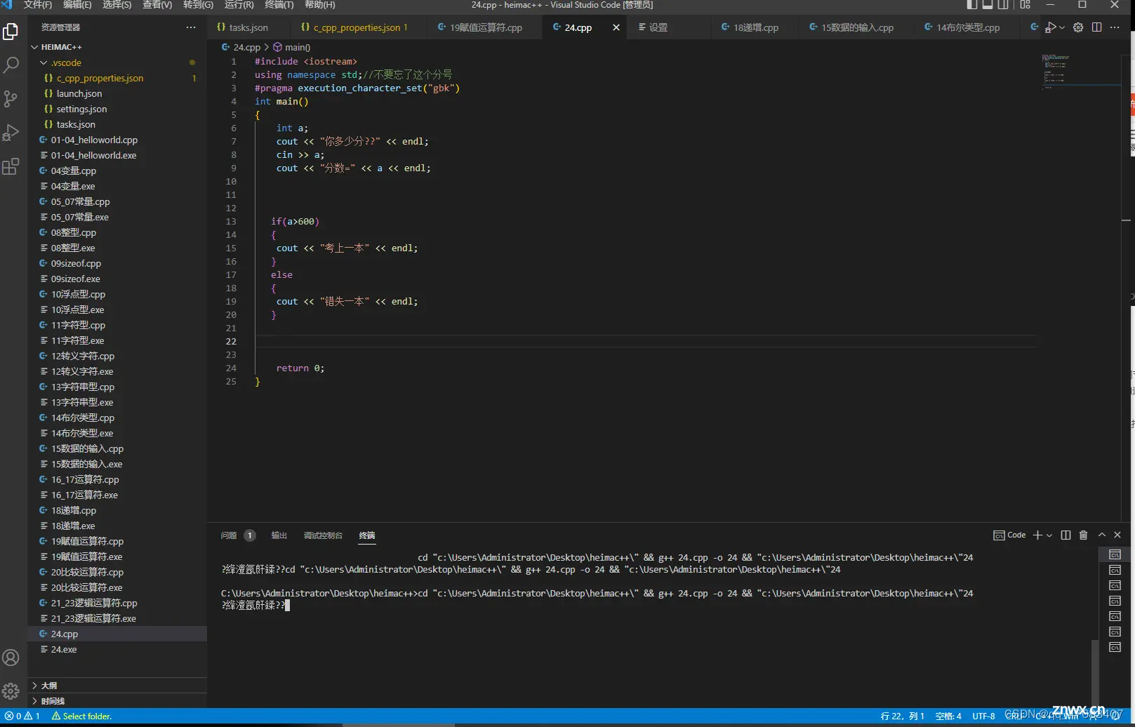Open 01-04_helloworld.cpp in the explorer
Screen dimensions: 1135x727
[x=117, y=140]
